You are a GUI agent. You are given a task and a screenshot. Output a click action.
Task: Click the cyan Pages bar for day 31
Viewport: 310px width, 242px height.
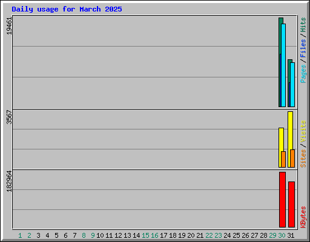pyautogui.click(x=292, y=85)
